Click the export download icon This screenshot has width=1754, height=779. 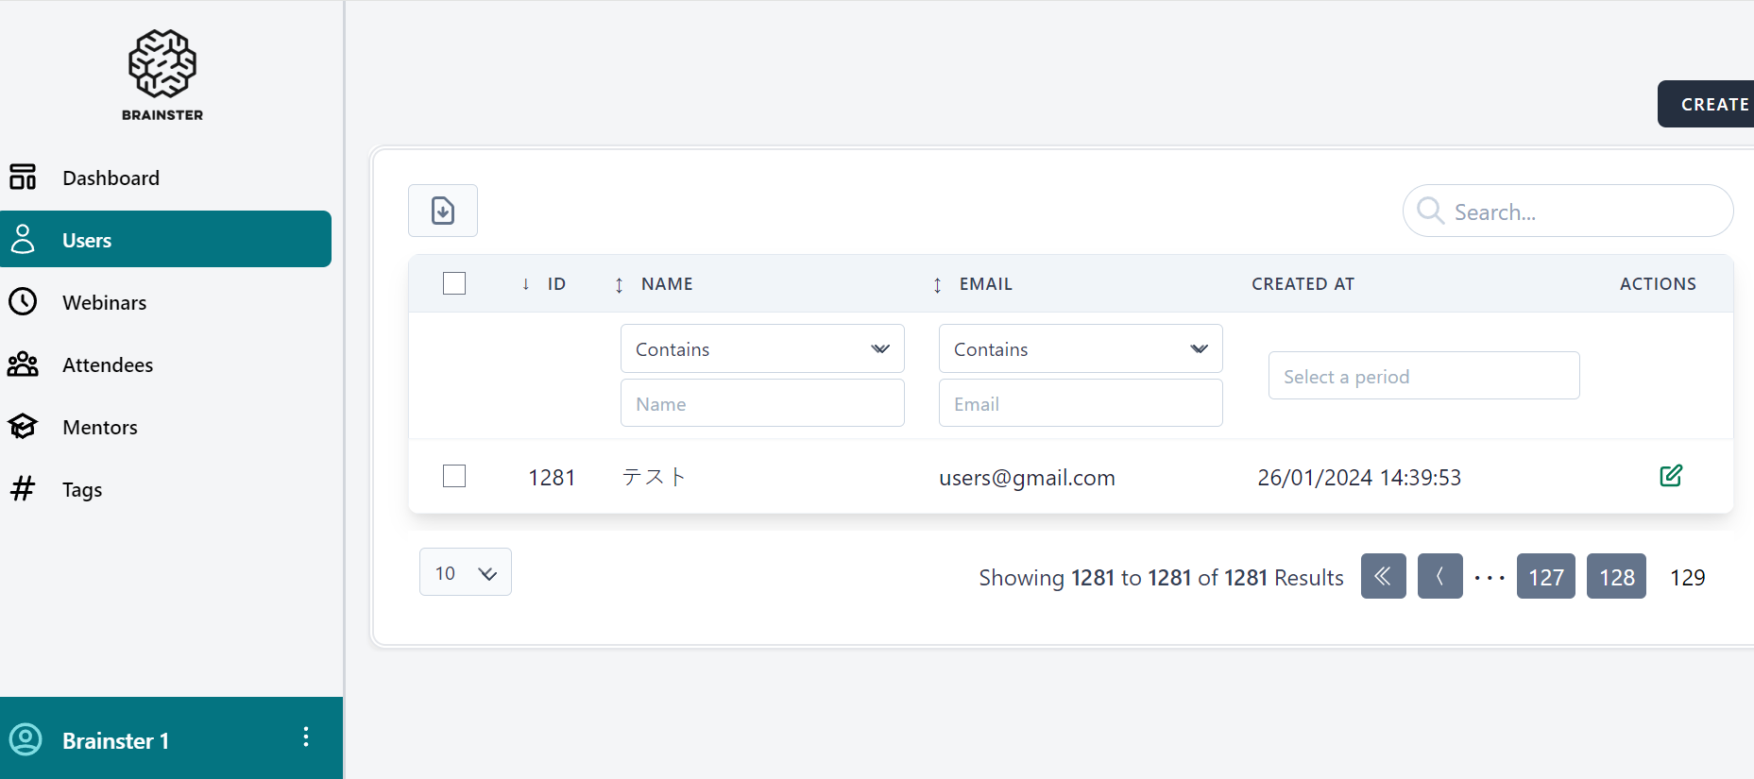pos(443,211)
